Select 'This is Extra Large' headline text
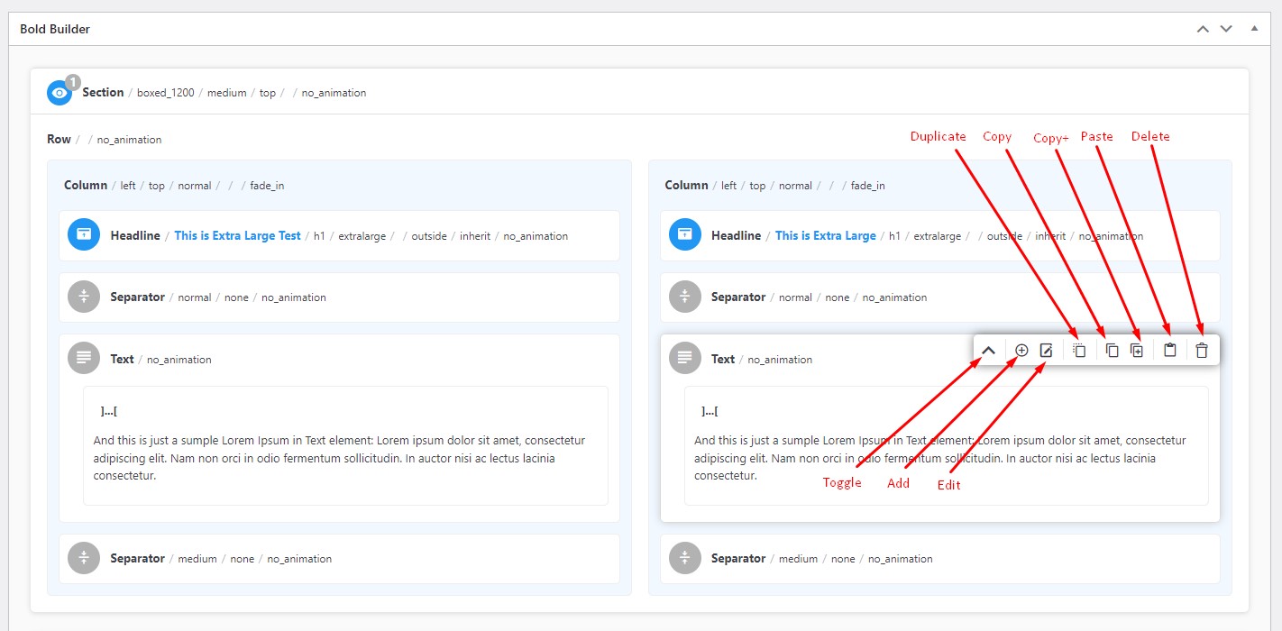 click(x=826, y=235)
